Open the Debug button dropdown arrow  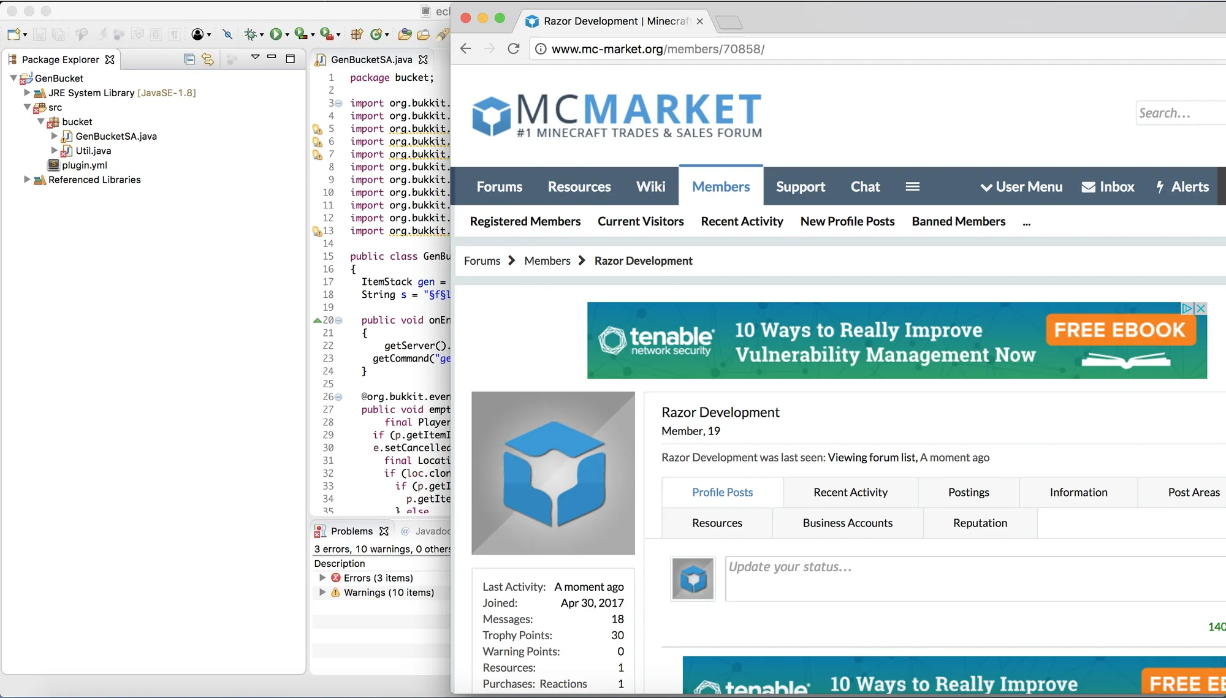point(262,36)
